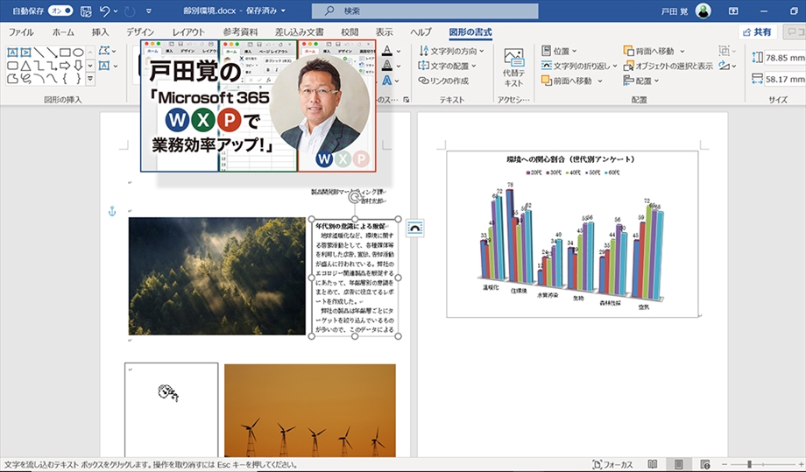The height and width of the screenshot is (472, 806).
Task: Switch to the 挿入 tab
Action: (100, 32)
